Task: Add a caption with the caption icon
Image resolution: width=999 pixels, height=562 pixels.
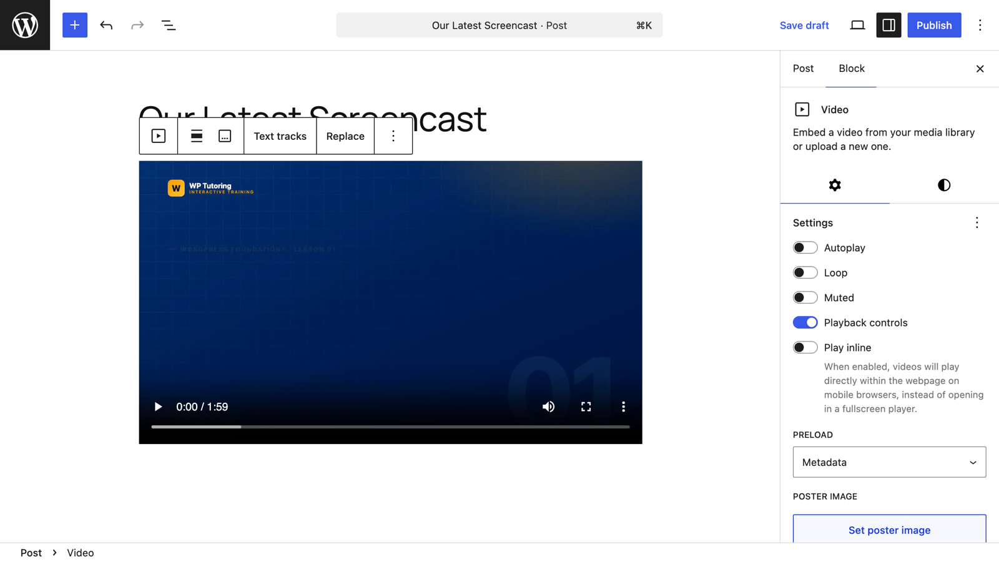Action: click(225, 136)
